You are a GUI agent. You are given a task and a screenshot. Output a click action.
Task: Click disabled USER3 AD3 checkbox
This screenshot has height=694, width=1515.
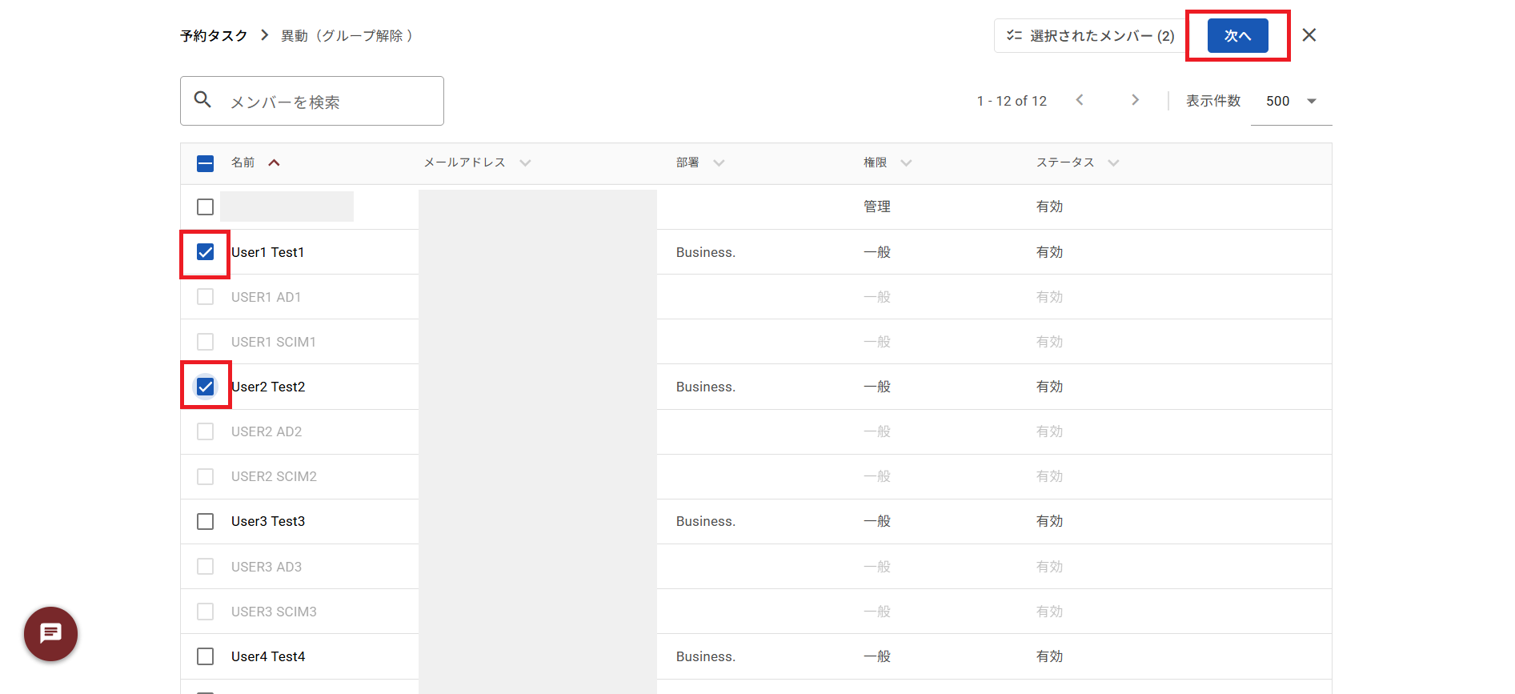[x=205, y=567]
